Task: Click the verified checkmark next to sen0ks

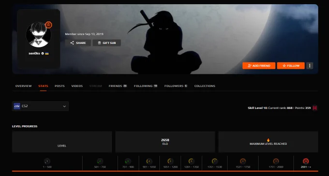Action: (x=43, y=54)
